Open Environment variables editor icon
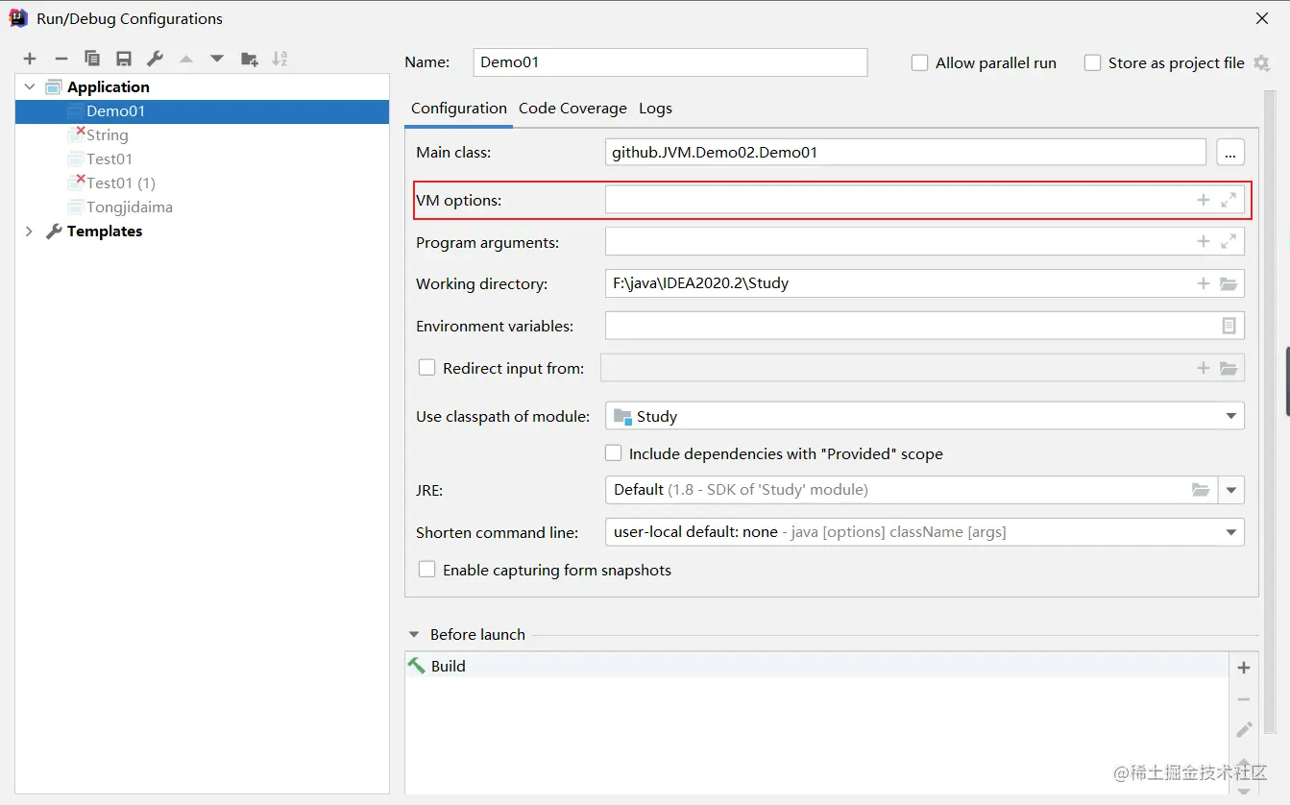This screenshot has width=1290, height=805. 1229,326
